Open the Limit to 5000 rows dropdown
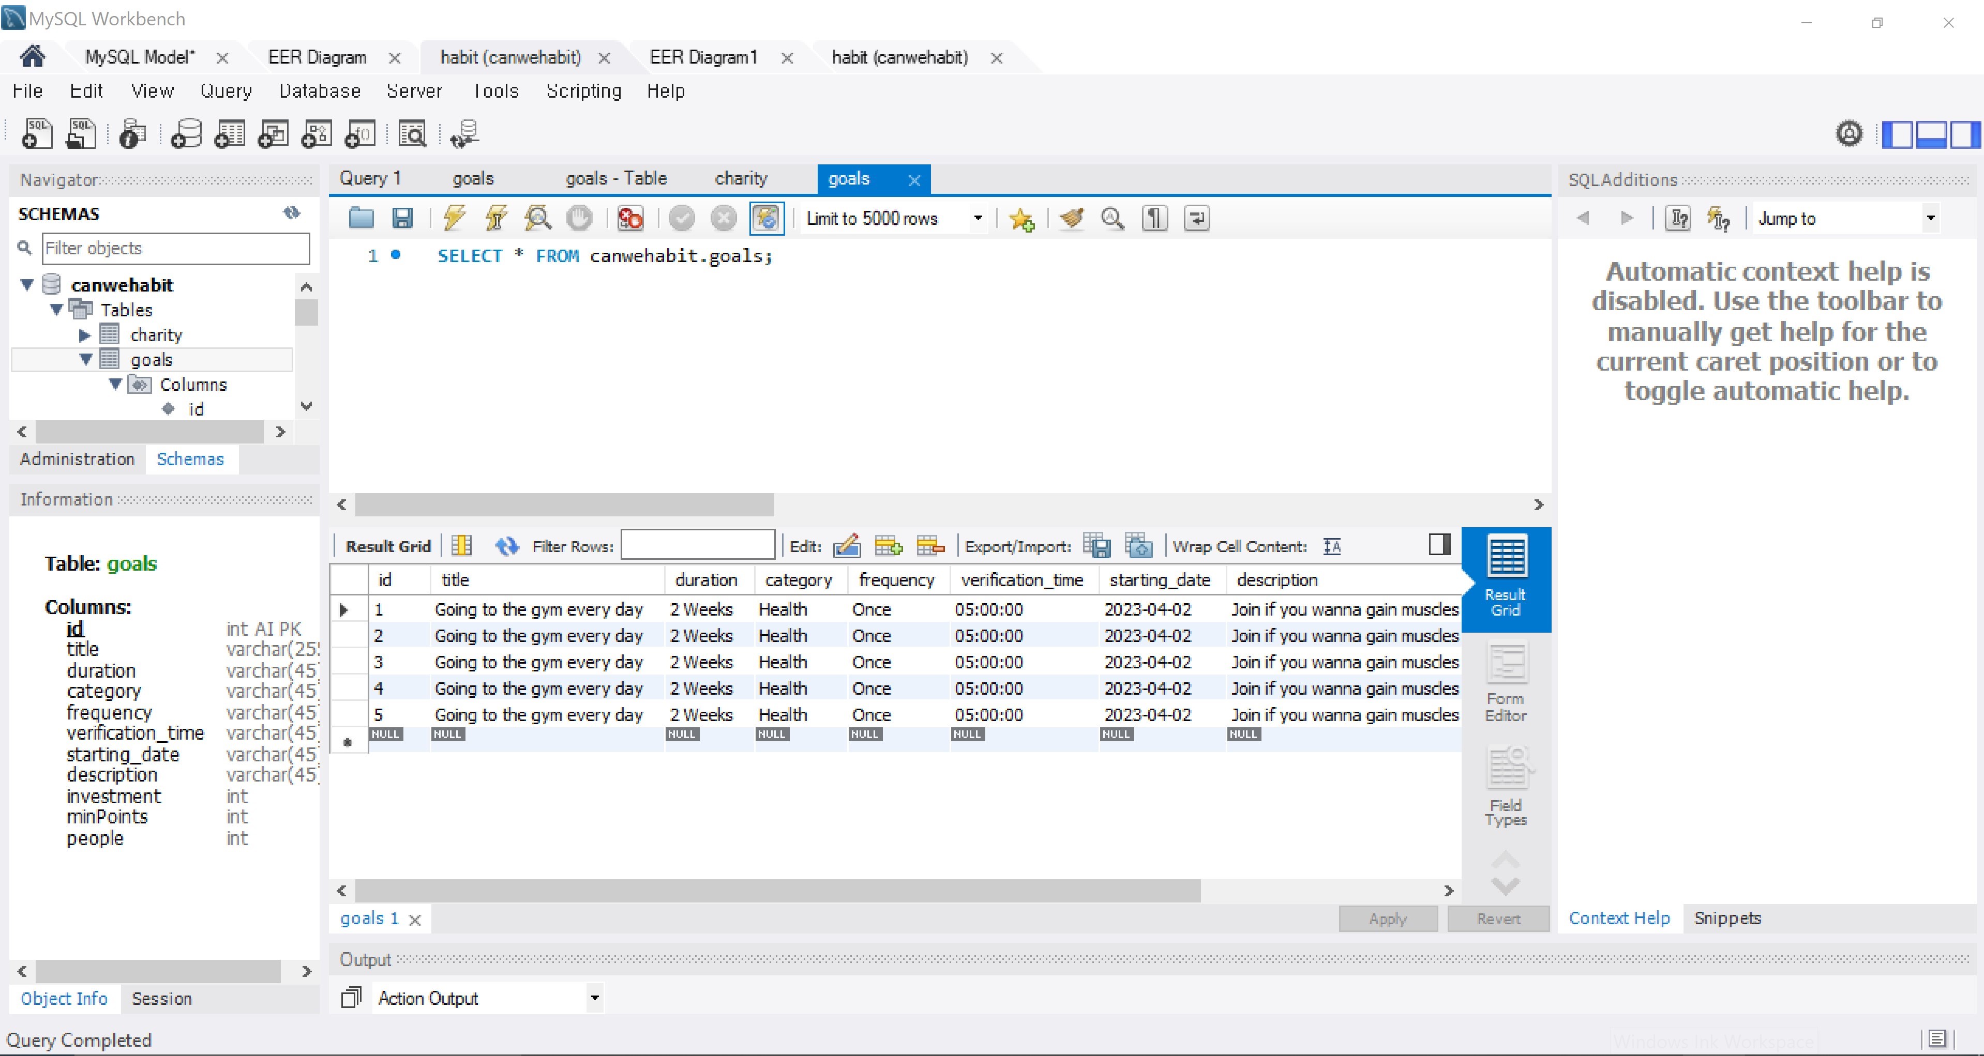Image resolution: width=1984 pixels, height=1056 pixels. [978, 219]
